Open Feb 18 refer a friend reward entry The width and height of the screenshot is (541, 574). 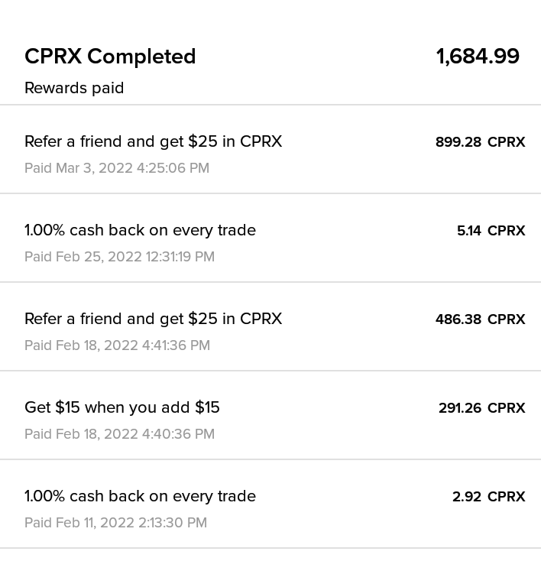tap(270, 326)
